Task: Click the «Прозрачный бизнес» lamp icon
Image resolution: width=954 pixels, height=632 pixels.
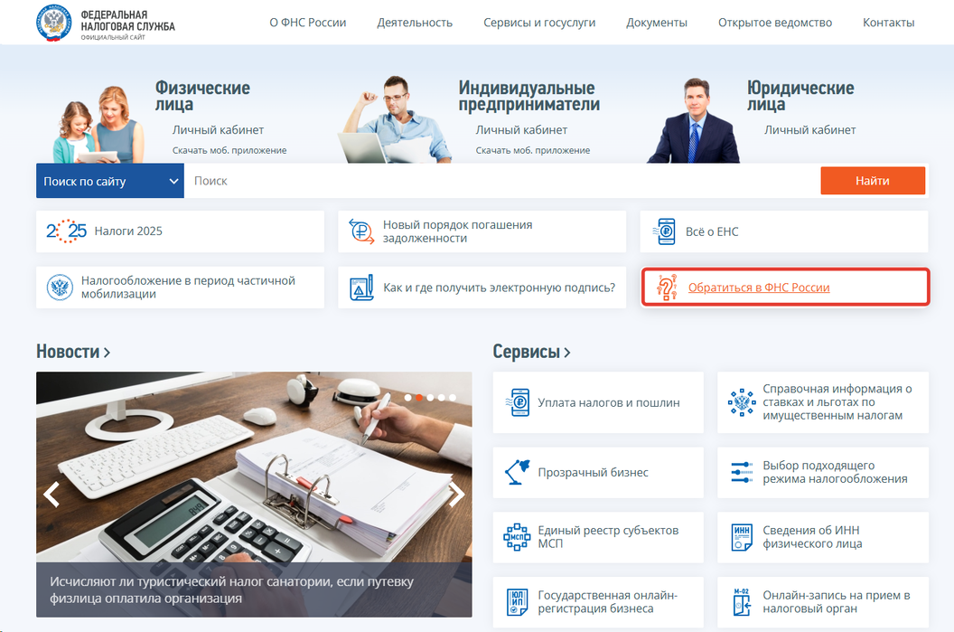Action: click(x=518, y=472)
